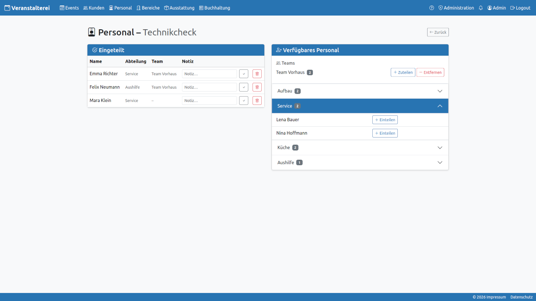Image resolution: width=536 pixels, height=301 pixels.
Task: Select the Felix Neumann name cell
Action: click(105, 87)
